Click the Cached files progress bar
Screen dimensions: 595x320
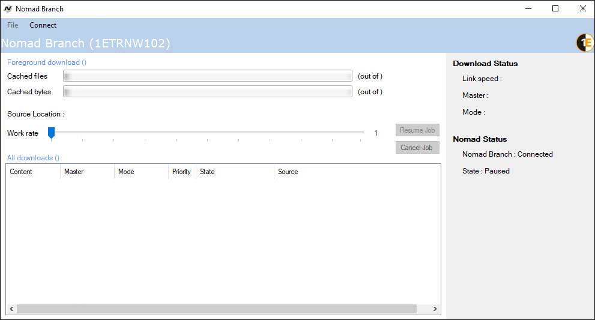pos(208,76)
